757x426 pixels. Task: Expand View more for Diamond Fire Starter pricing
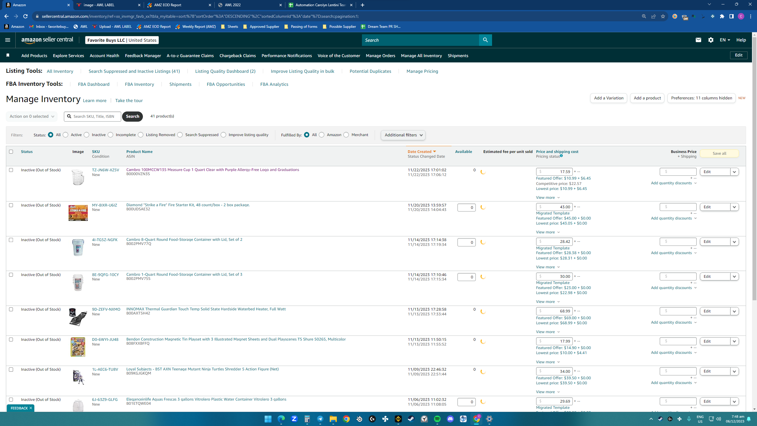click(x=548, y=232)
